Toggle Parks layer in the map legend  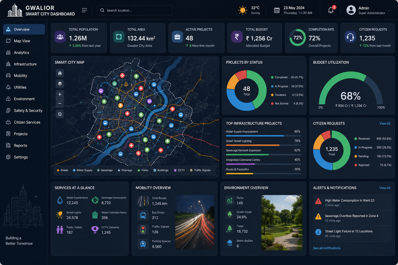pos(143,170)
